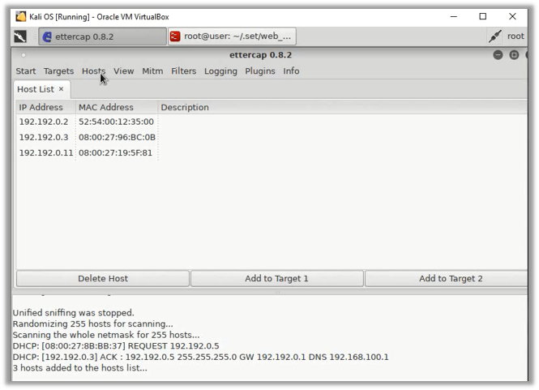Click the DHCP REQUEST 192.192.0.5 log line
The image size is (539, 390).
coord(116,346)
